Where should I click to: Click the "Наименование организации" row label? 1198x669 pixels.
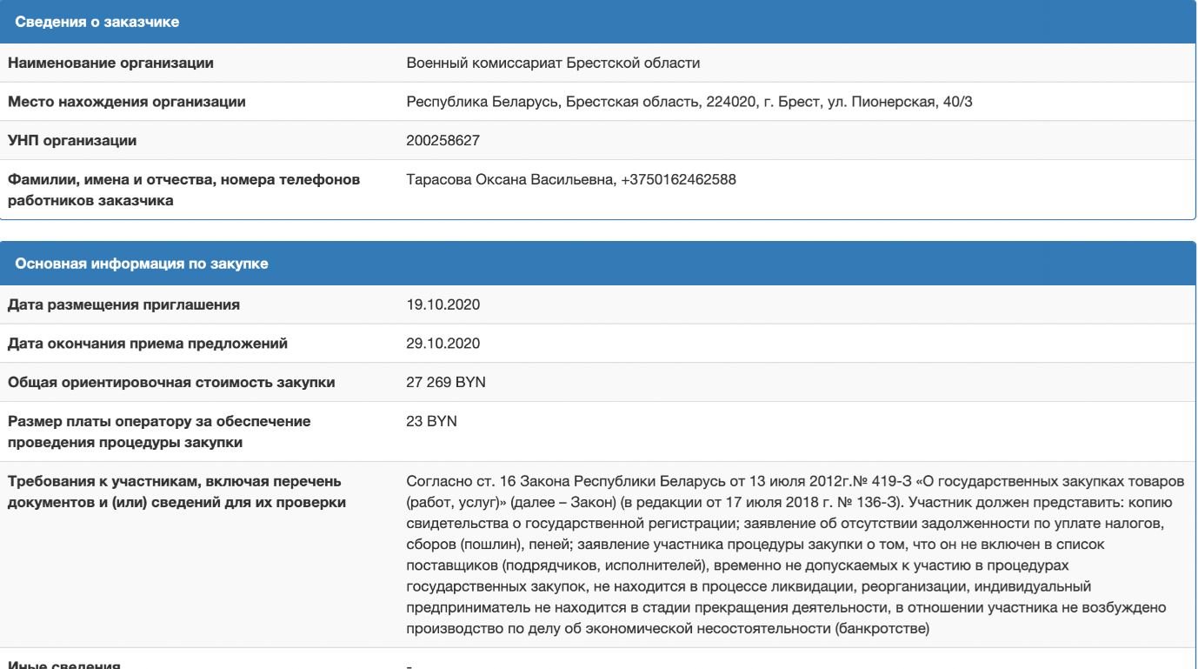point(110,63)
